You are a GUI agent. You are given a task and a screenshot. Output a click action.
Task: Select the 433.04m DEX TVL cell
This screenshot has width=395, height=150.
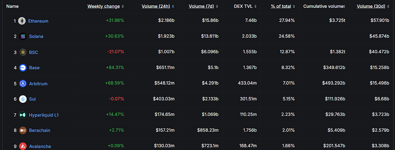pyautogui.click(x=247, y=83)
